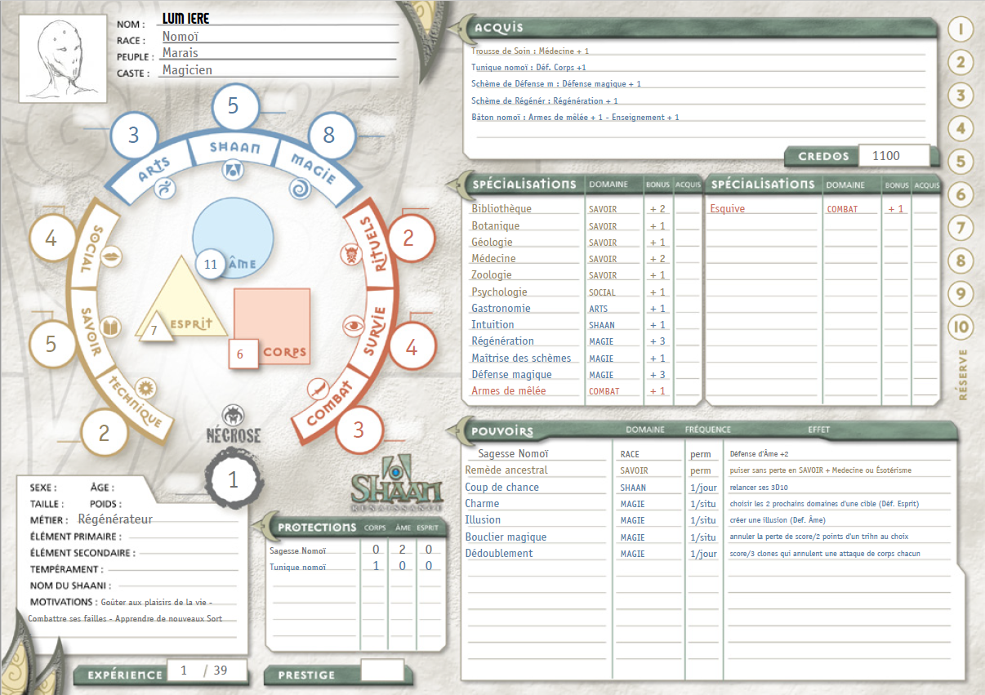
Task: Click the Magie score circle showing 8
Action: tap(328, 135)
